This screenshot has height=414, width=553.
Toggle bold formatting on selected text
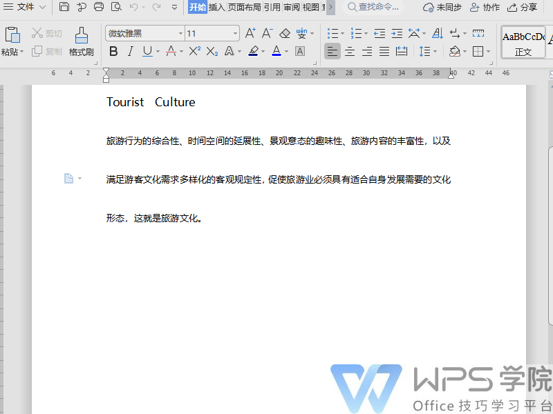pyautogui.click(x=113, y=51)
